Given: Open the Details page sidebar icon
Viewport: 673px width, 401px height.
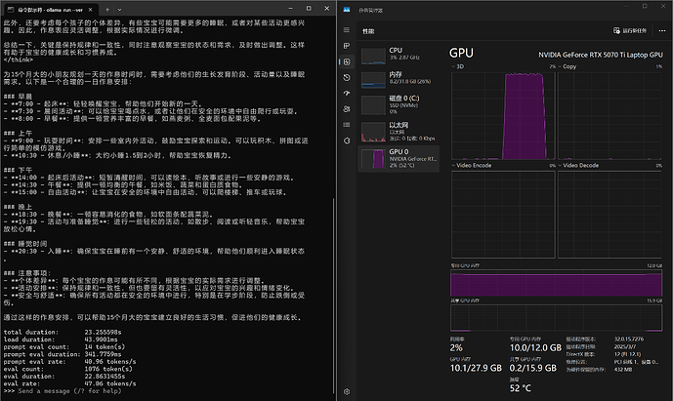Looking at the screenshot, I should (x=347, y=123).
